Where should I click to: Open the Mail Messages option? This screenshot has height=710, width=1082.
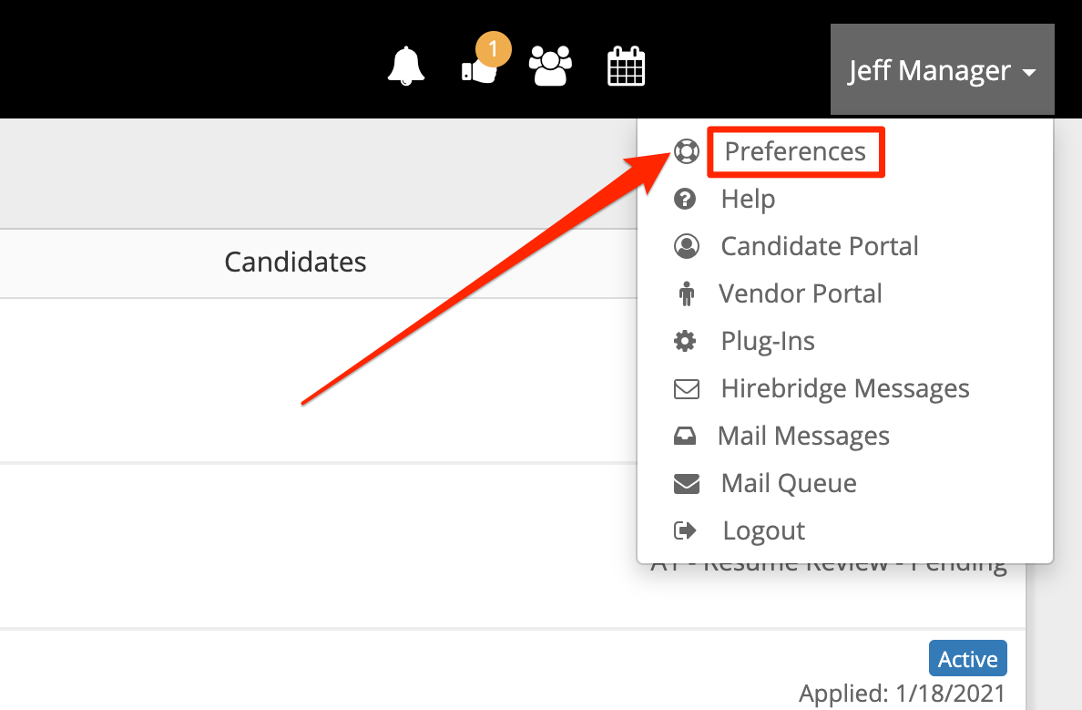803,436
